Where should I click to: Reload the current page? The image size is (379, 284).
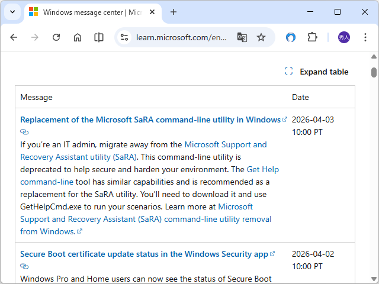56,37
